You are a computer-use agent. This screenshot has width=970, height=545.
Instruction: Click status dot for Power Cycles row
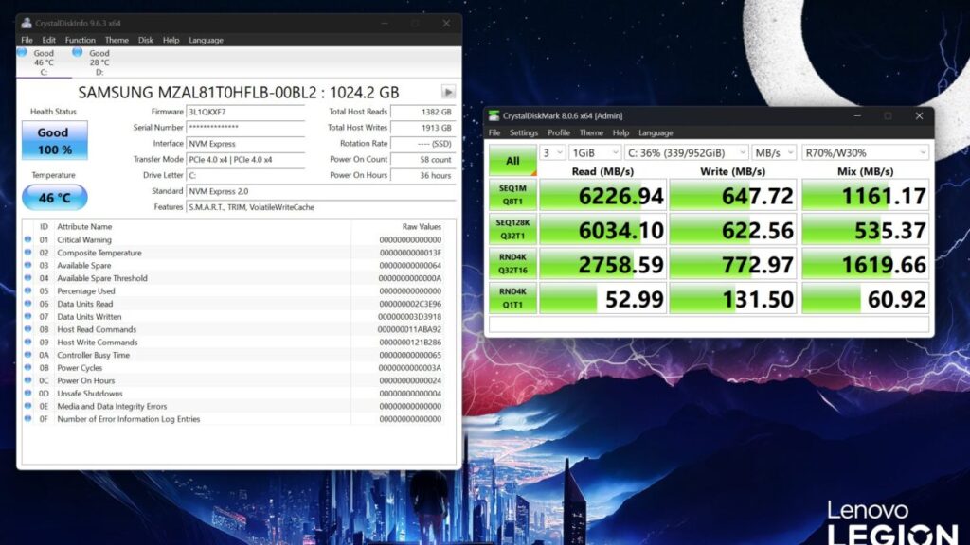[27, 368]
